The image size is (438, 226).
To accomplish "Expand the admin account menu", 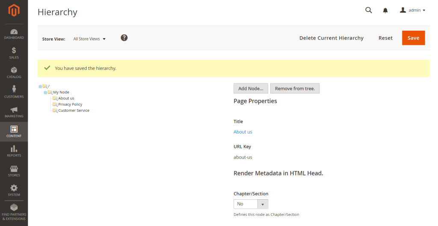I will coord(412,10).
